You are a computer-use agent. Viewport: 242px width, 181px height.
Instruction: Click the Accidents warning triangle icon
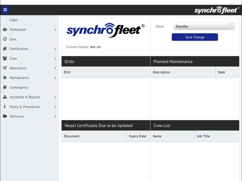(5, 97)
